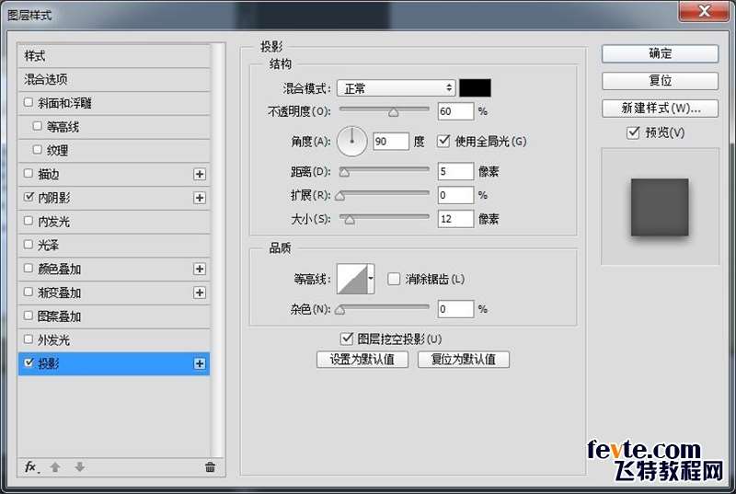
Task: Open the fx add-style menu icon
Action: click(31, 466)
